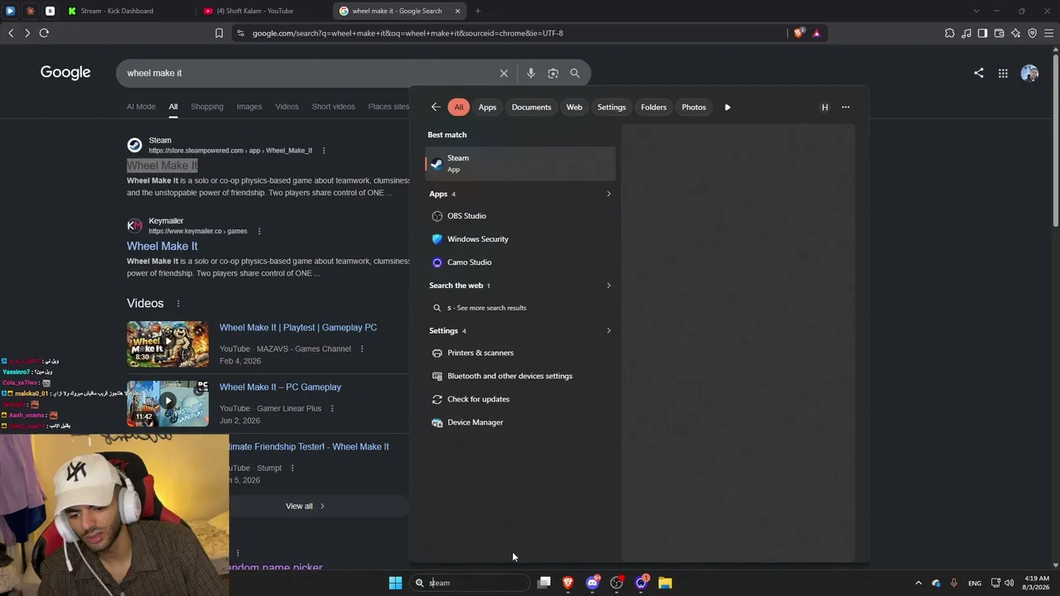Open the browser extensions puzzle icon

949,33
